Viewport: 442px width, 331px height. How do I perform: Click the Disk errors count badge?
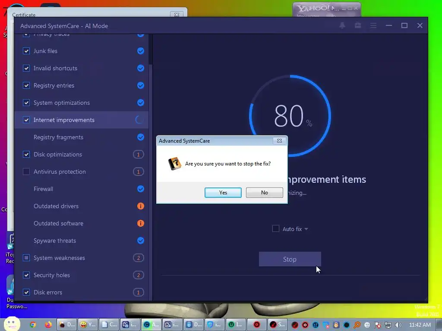point(139,292)
